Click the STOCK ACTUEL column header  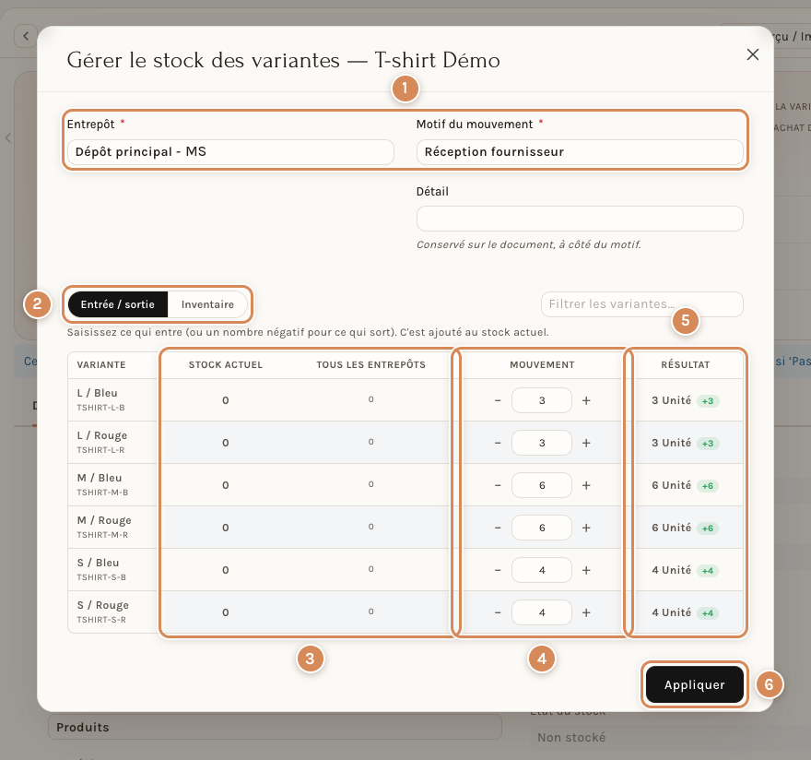(x=226, y=364)
